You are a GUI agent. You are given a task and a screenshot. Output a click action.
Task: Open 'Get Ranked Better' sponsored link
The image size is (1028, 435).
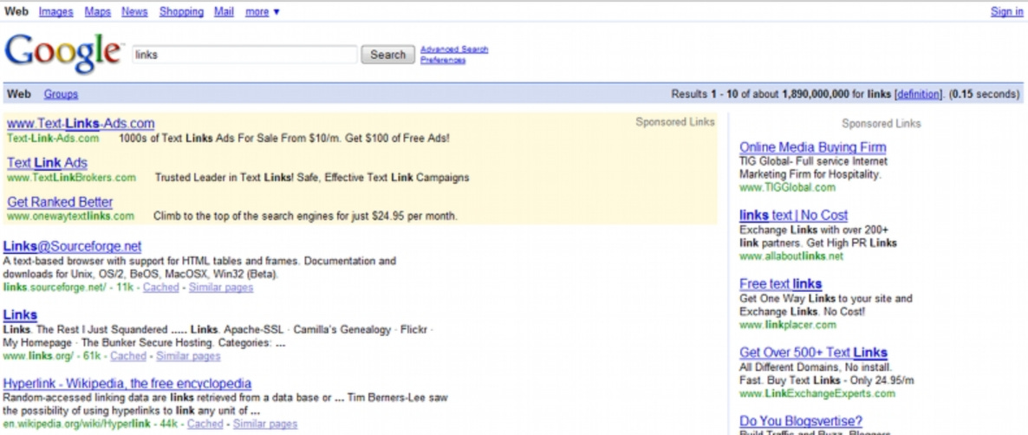click(x=61, y=202)
